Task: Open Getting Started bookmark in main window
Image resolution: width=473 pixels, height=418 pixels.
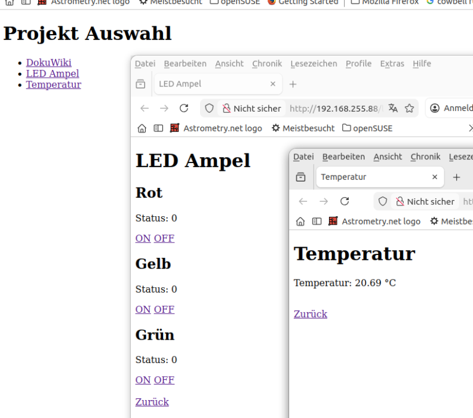Action: tap(303, 2)
